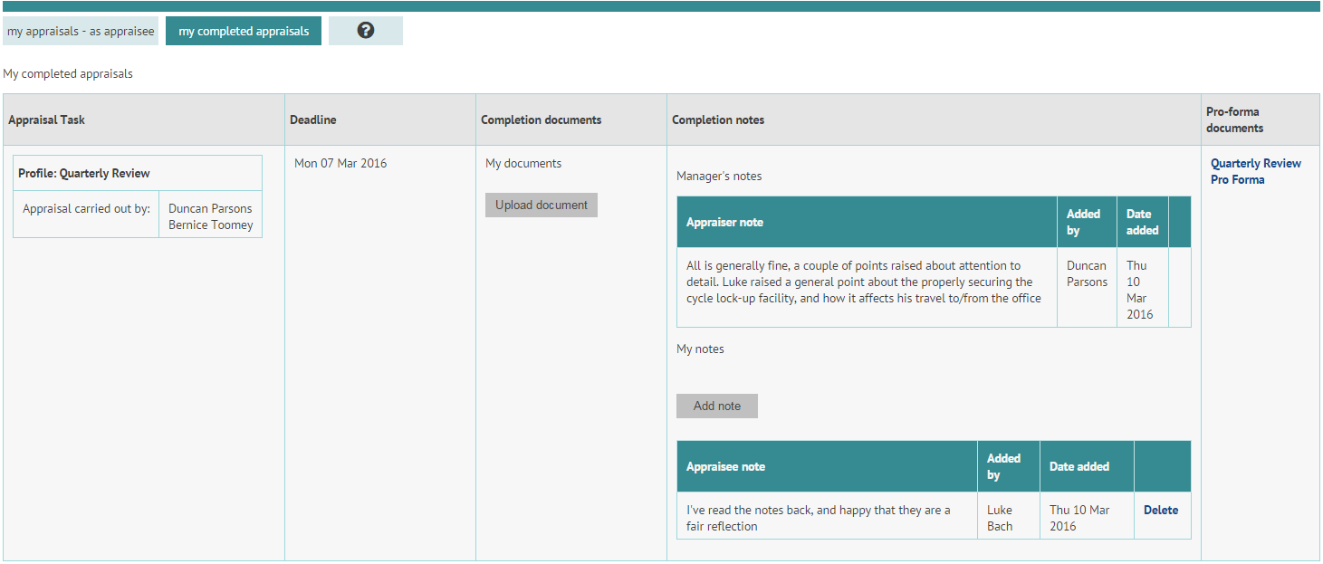The image size is (1323, 564).
Task: Open the Quarterly Review Pro Forma document
Action: (1256, 171)
